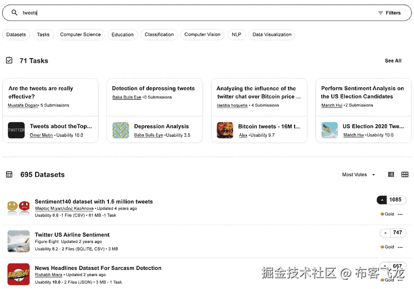Open Sentiment140 dataset with 1.6 million tweets
Screen dimensions: 414x289
point(94,202)
